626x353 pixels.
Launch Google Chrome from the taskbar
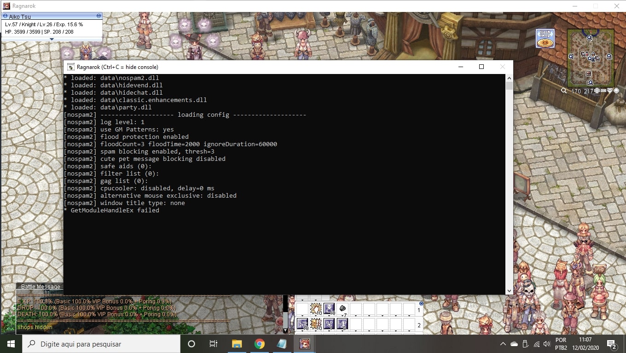pyautogui.click(x=260, y=344)
